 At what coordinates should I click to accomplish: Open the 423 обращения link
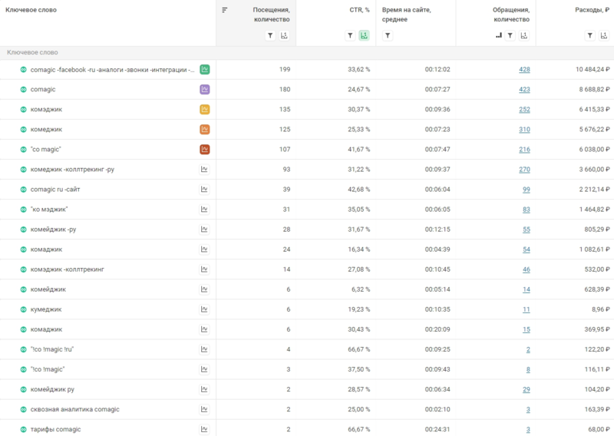(524, 89)
